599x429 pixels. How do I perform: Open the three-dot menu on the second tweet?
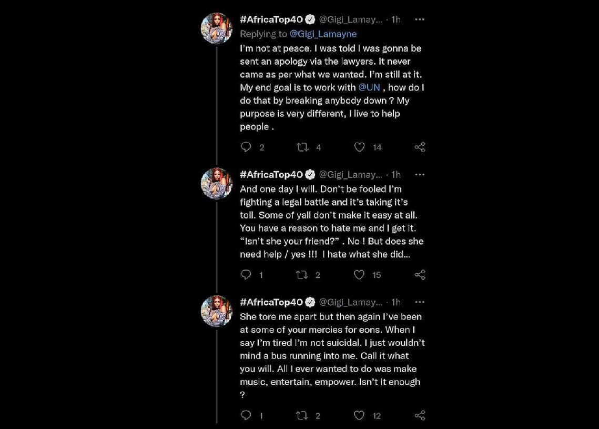coord(419,174)
